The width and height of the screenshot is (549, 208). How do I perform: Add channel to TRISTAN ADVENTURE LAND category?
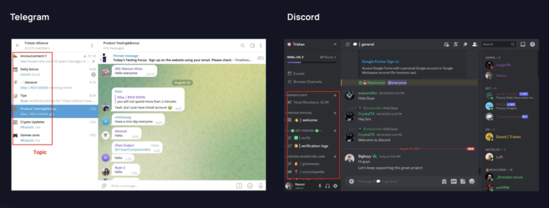(x=335, y=157)
